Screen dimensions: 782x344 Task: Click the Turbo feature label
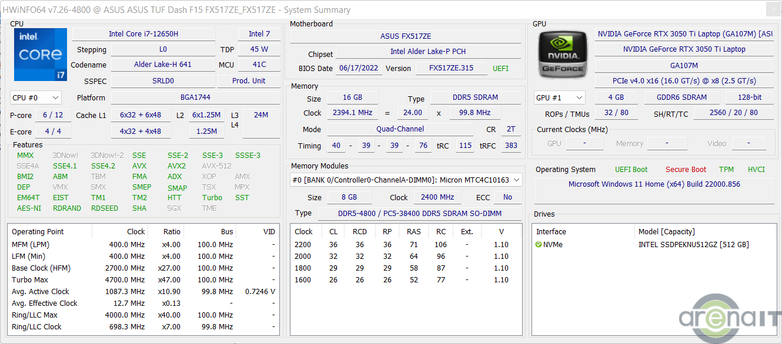212,198
